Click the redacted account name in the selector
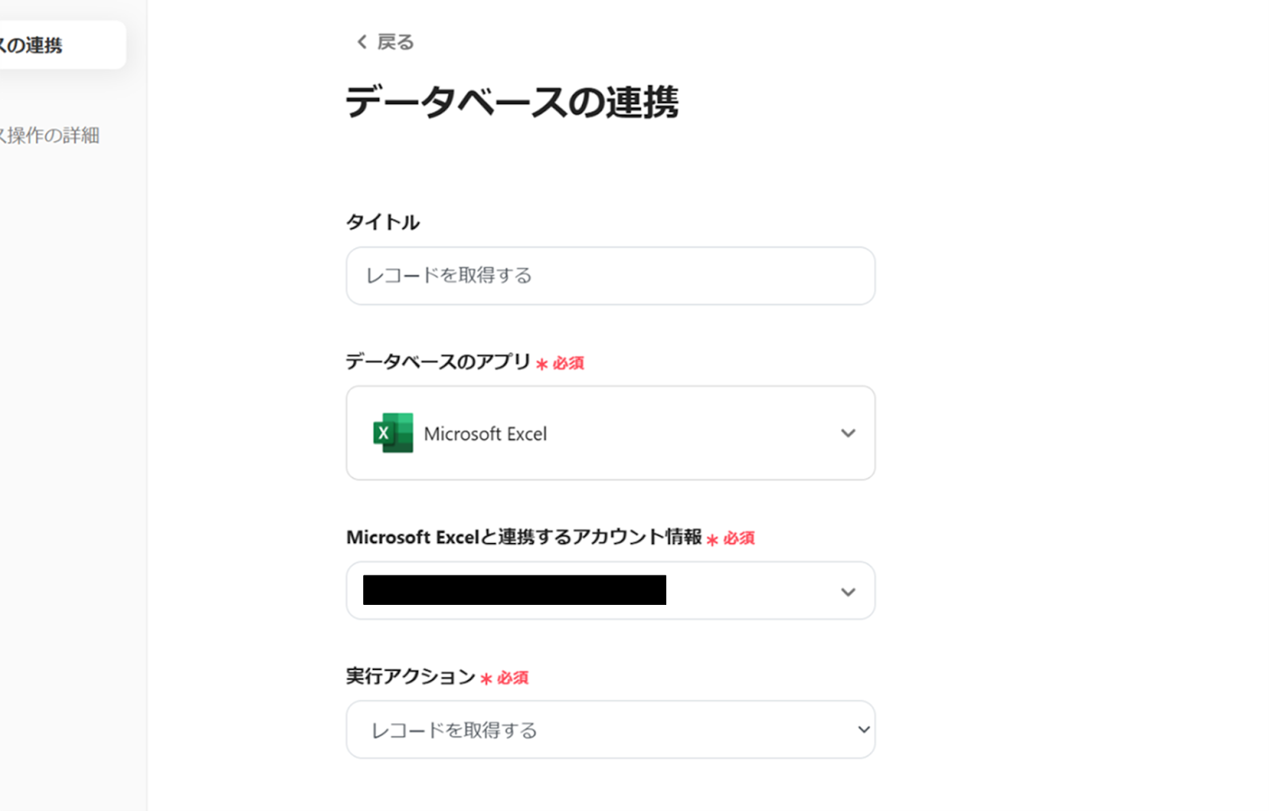The width and height of the screenshot is (1269, 811). coord(514,590)
